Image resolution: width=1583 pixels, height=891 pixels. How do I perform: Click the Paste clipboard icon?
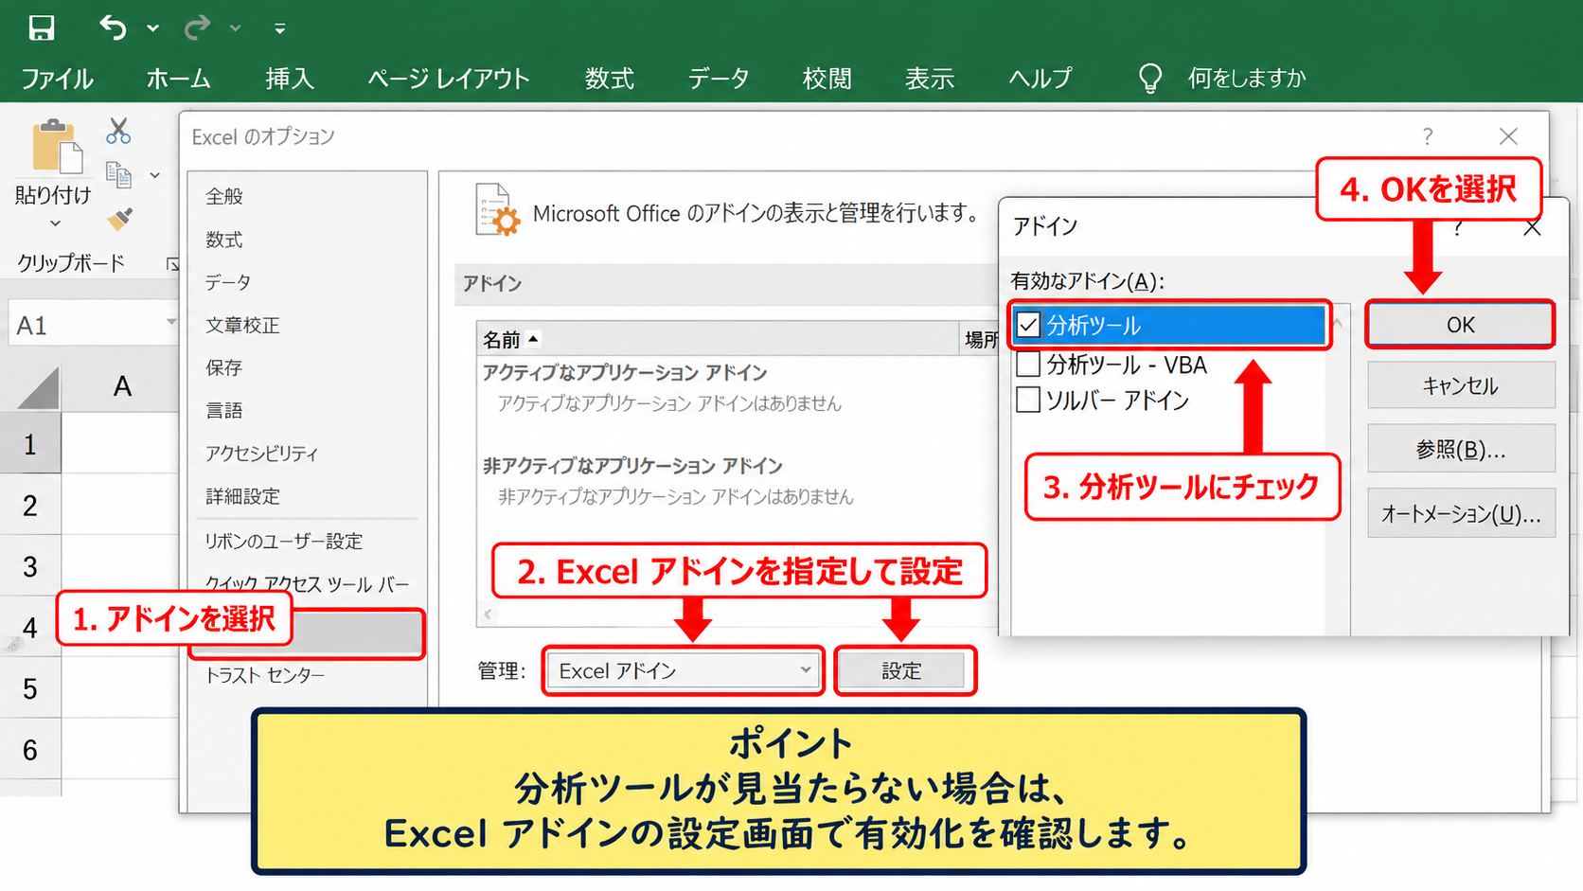(x=56, y=148)
